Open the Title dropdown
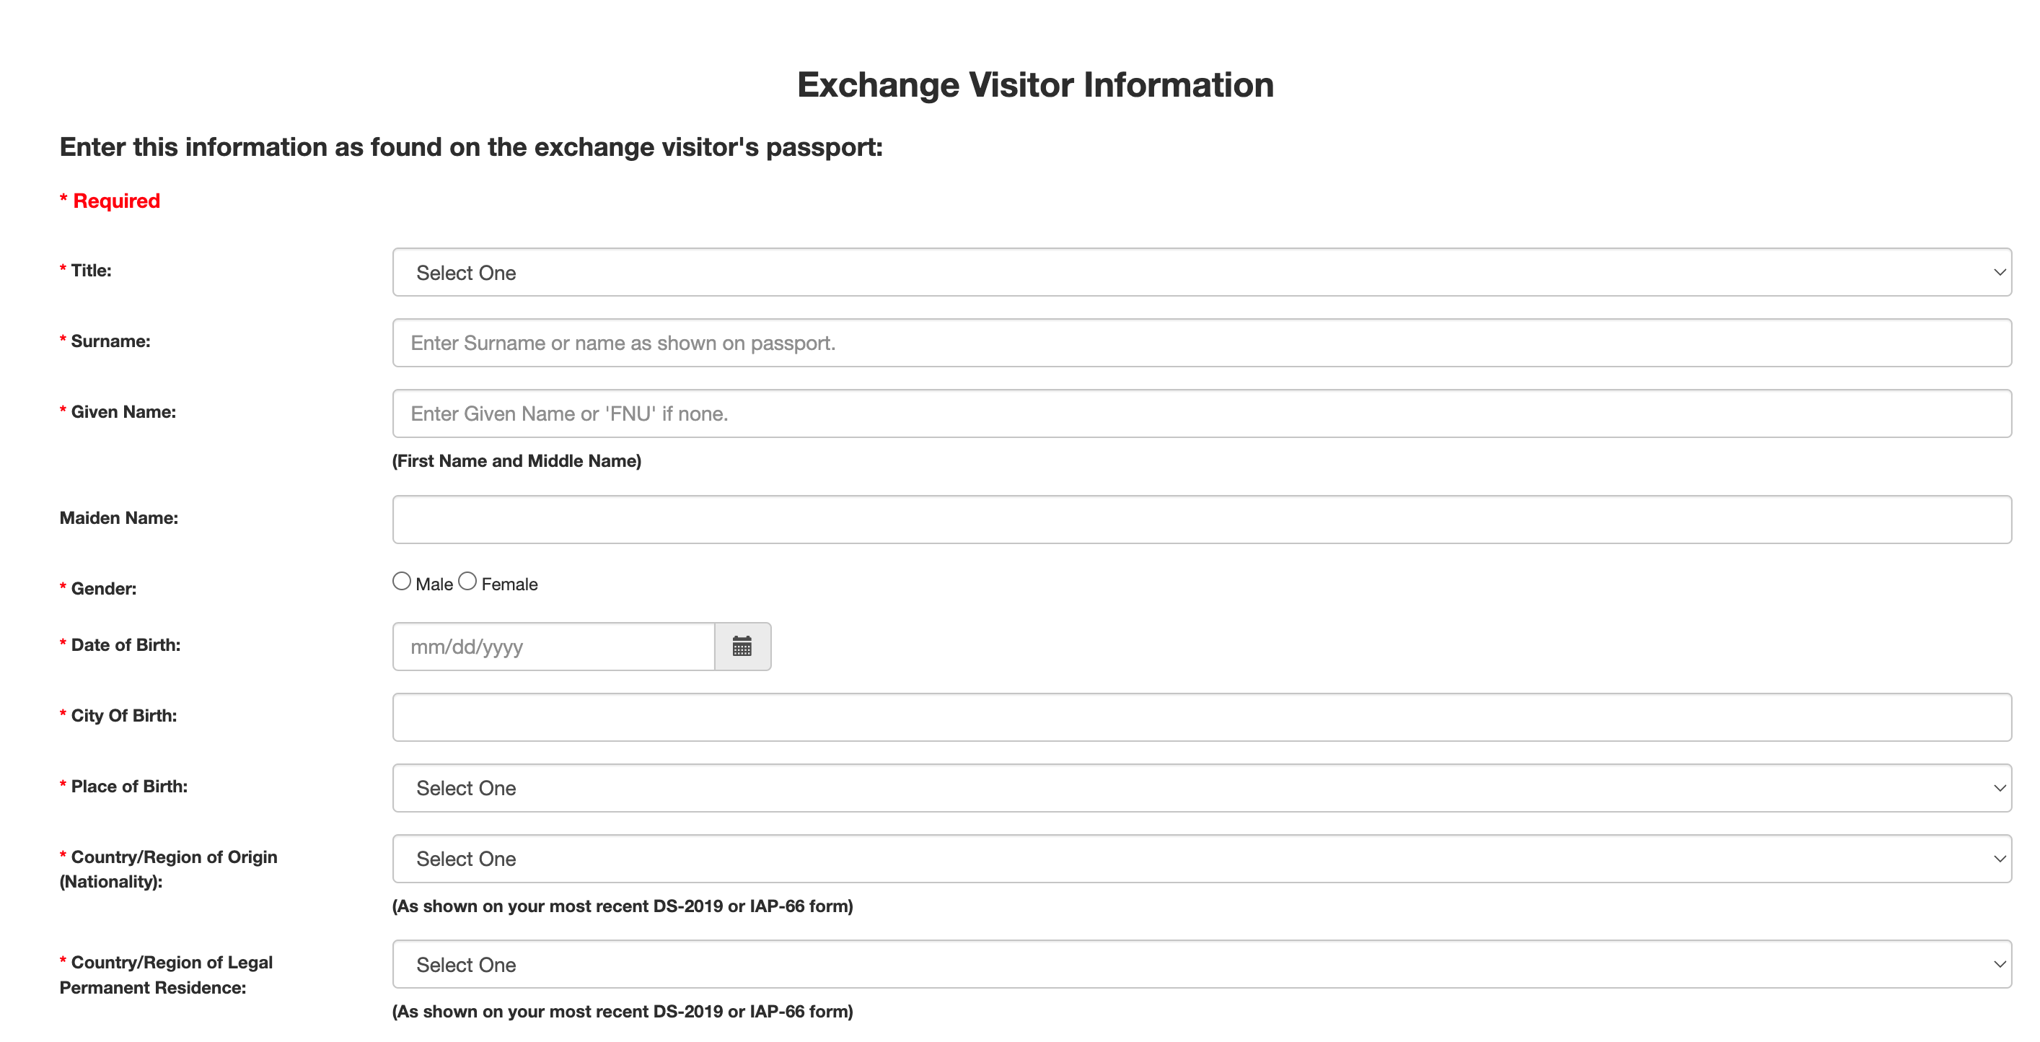 tap(1200, 273)
